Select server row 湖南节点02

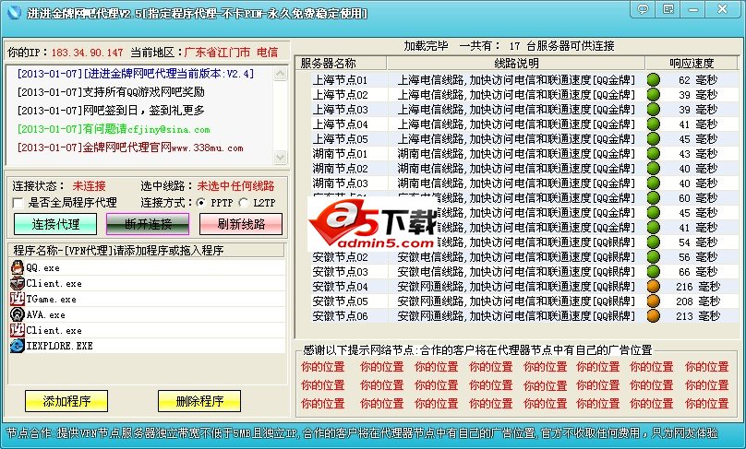tap(518, 168)
